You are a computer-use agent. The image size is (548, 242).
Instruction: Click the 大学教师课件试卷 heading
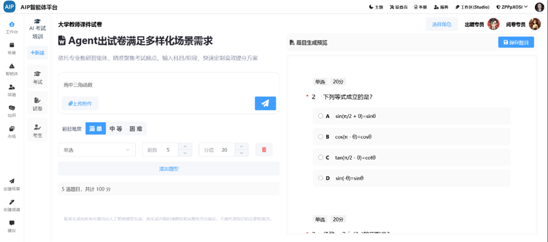(80, 24)
